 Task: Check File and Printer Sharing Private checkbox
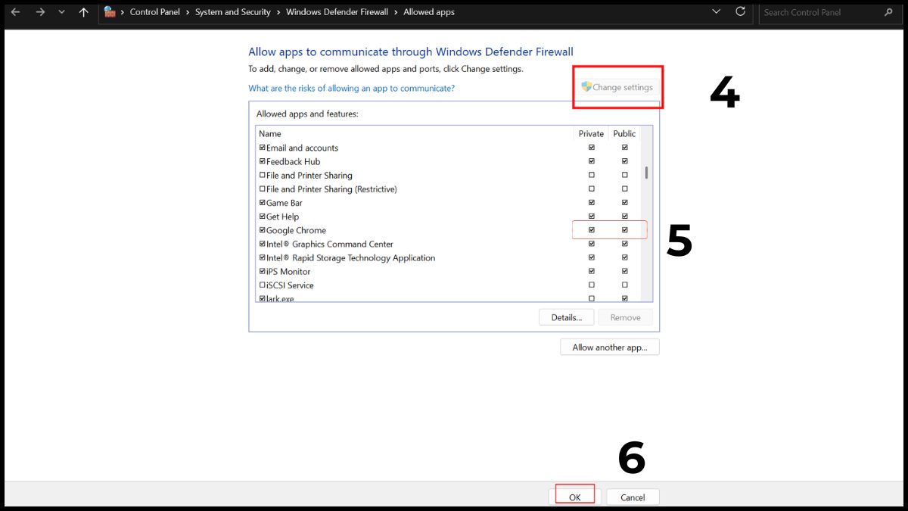592,175
